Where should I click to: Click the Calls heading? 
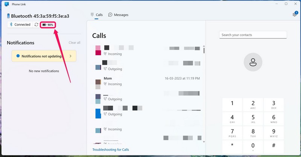point(99,36)
